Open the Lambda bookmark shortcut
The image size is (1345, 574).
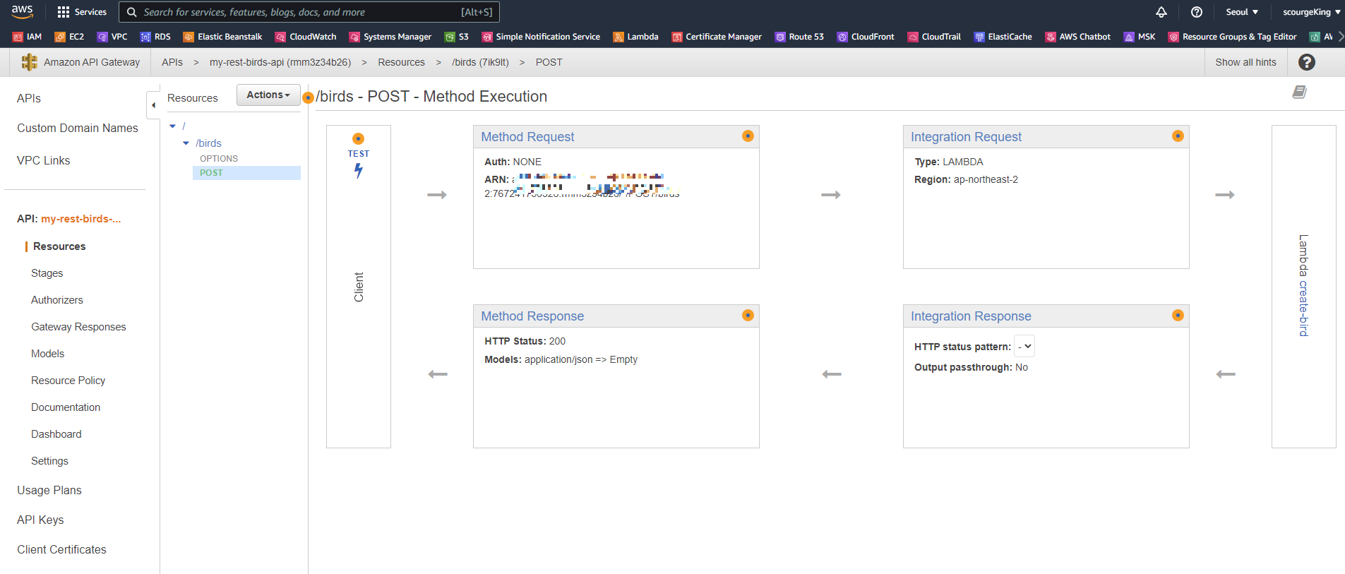tap(636, 37)
